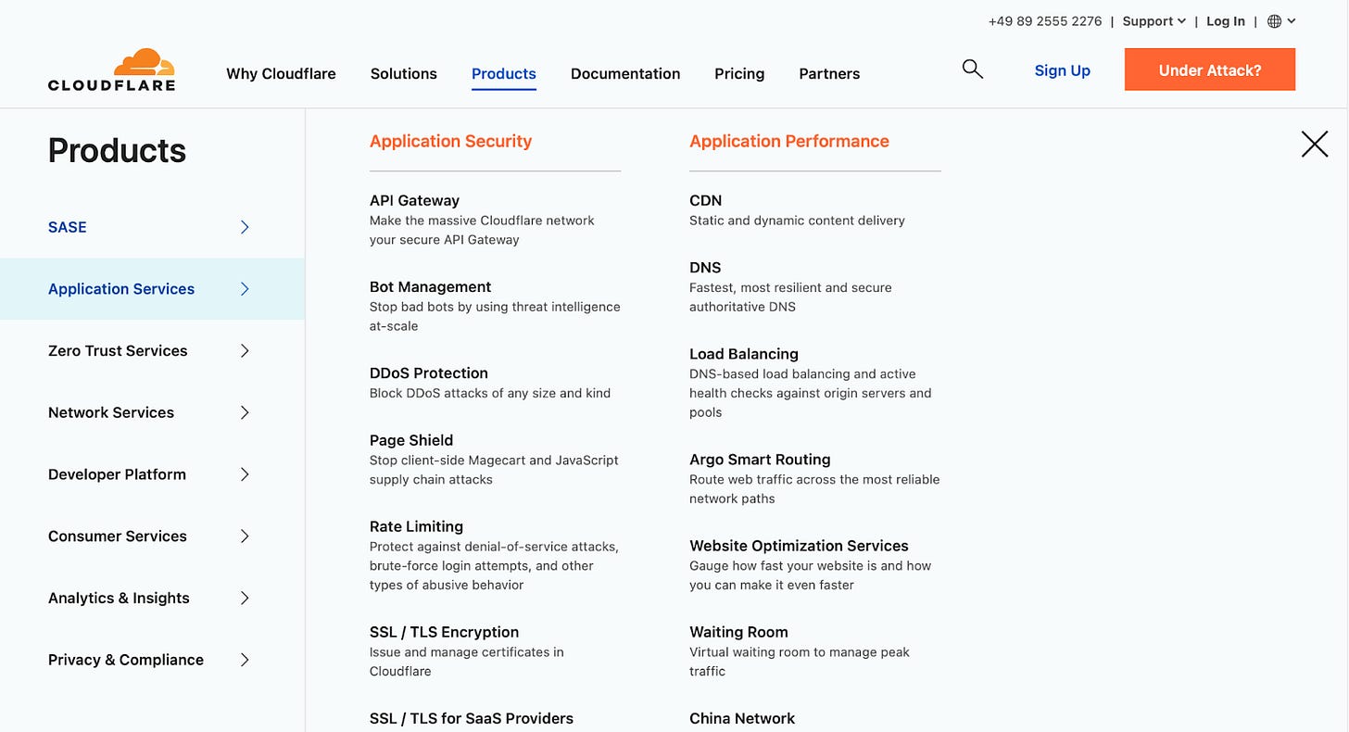Image resolution: width=1349 pixels, height=732 pixels.
Task: Open Bot Management details
Action: click(430, 286)
